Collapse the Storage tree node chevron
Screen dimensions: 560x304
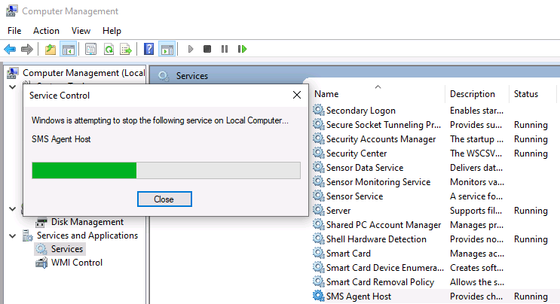(x=13, y=209)
